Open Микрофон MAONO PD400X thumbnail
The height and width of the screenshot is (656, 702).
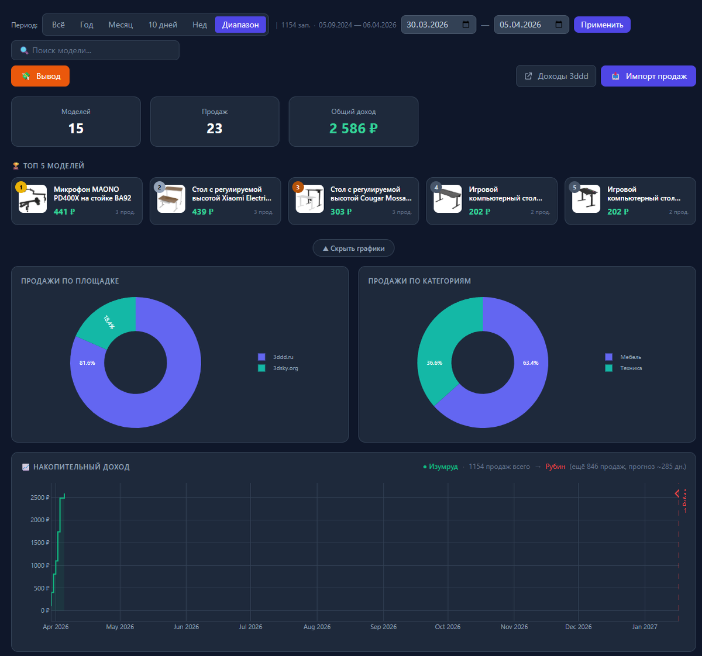click(33, 199)
